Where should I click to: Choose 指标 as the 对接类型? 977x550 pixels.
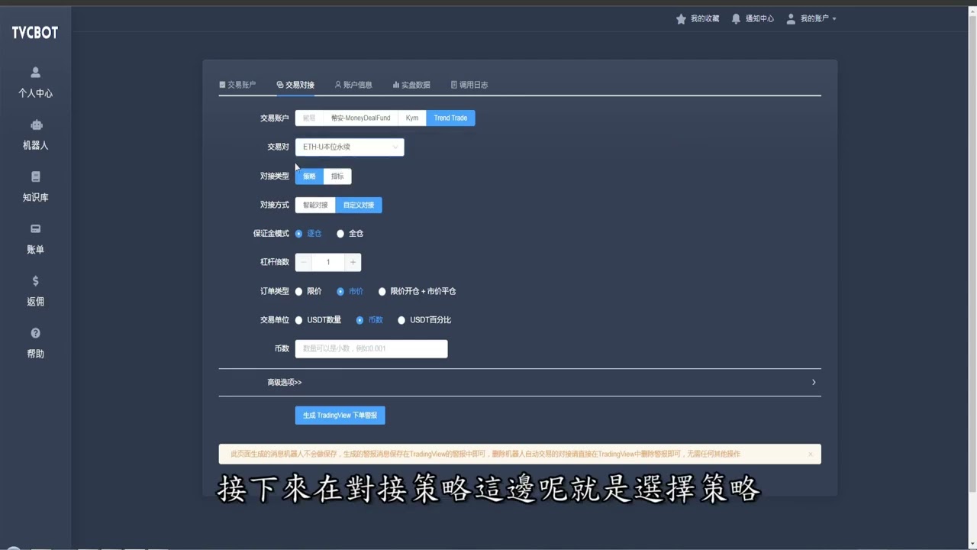pos(337,176)
